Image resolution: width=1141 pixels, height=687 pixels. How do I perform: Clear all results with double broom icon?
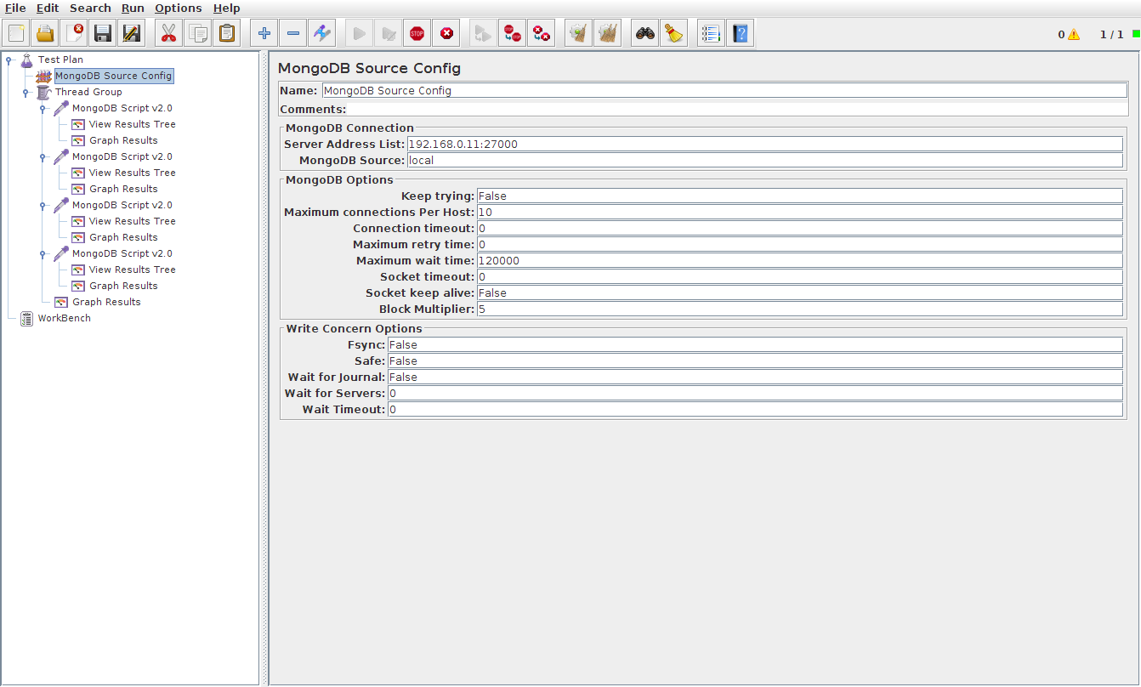pyautogui.click(x=608, y=34)
